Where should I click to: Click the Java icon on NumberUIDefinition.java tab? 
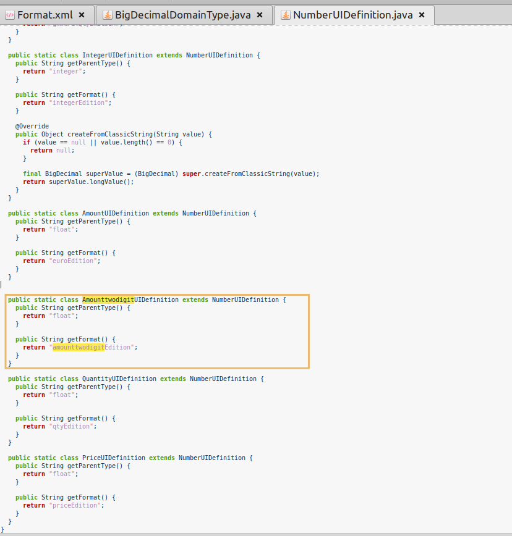pyautogui.click(x=285, y=14)
